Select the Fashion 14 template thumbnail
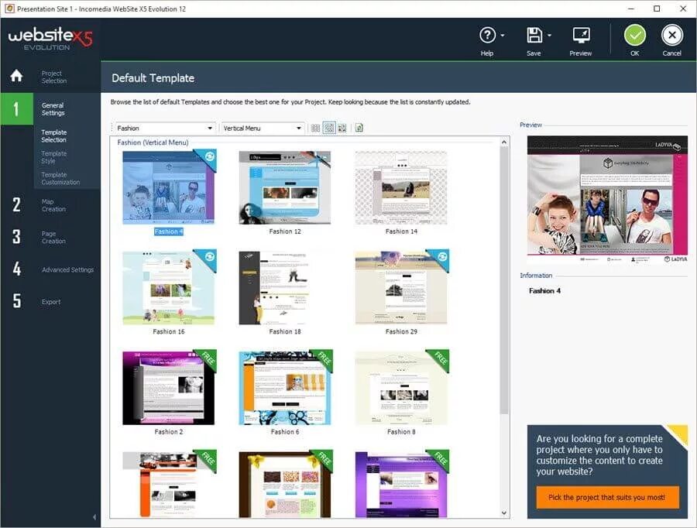 tap(401, 187)
